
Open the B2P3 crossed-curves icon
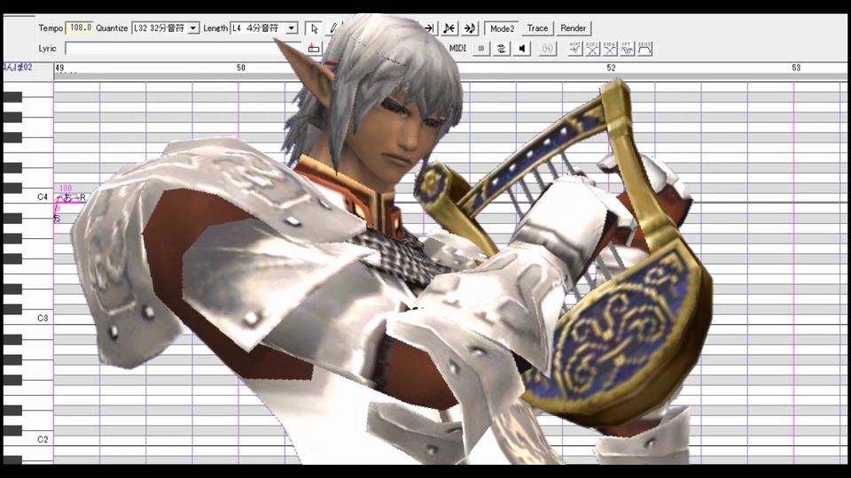coord(592,48)
